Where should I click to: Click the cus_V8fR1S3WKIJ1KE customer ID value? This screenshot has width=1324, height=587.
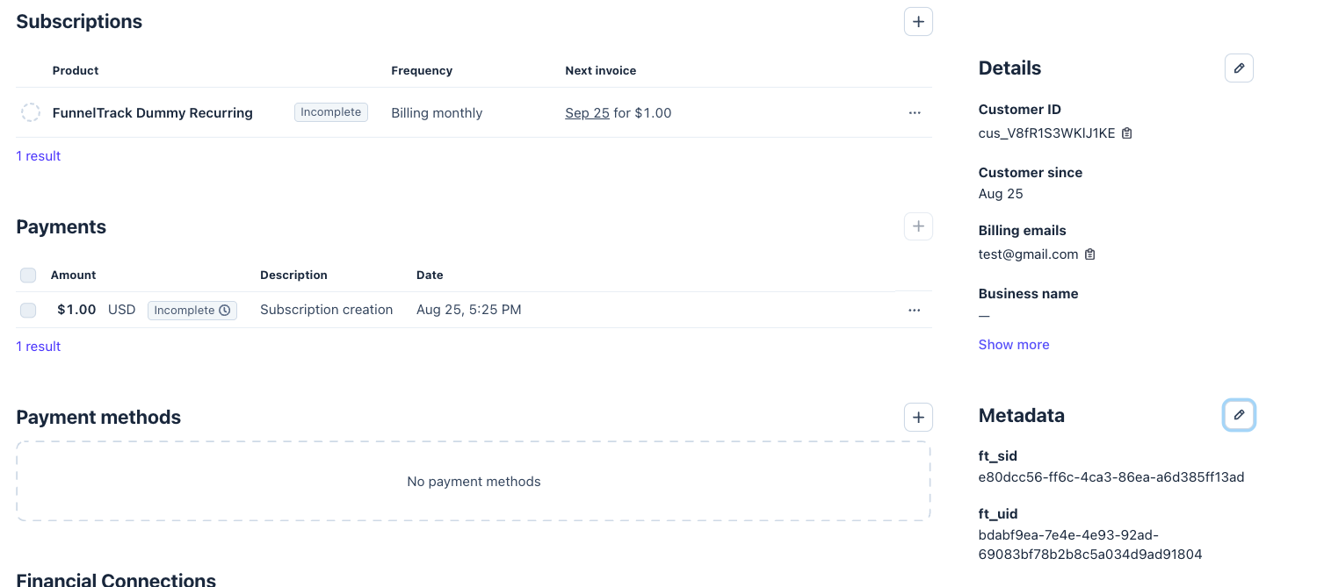[x=1047, y=133]
